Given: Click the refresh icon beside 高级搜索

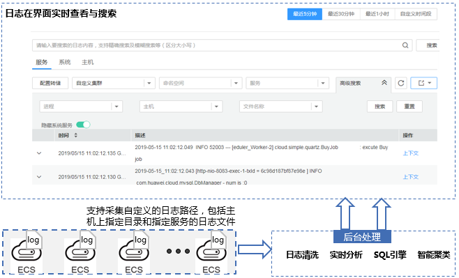Looking at the screenshot, I should pyautogui.click(x=401, y=83).
